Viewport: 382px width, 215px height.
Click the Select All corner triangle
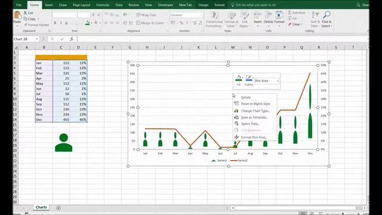point(16,47)
